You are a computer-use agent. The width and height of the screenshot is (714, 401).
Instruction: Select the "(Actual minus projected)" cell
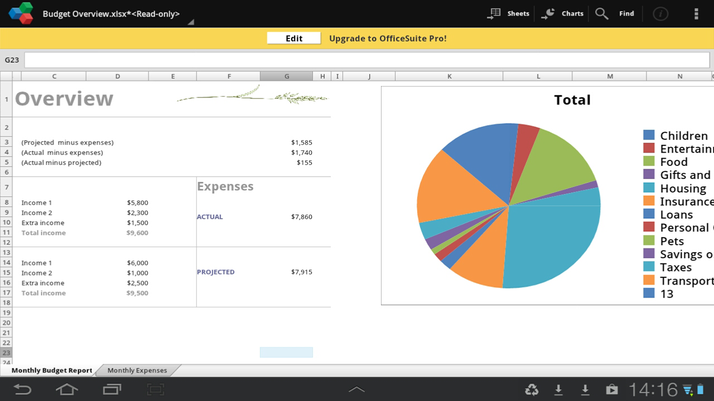coord(61,163)
